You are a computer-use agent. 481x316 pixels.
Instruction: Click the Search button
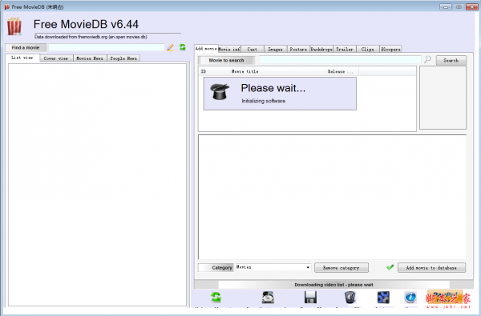(x=451, y=60)
